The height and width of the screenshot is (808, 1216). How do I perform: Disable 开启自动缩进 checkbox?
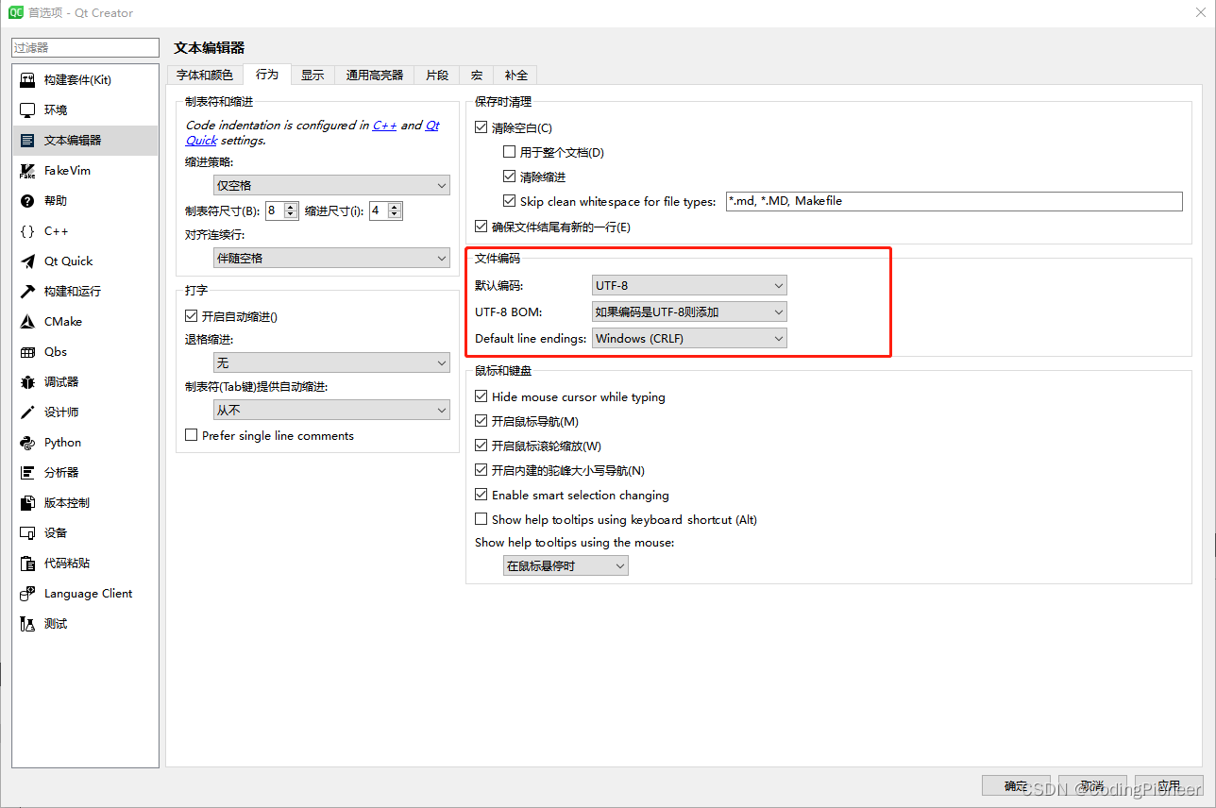coord(192,316)
